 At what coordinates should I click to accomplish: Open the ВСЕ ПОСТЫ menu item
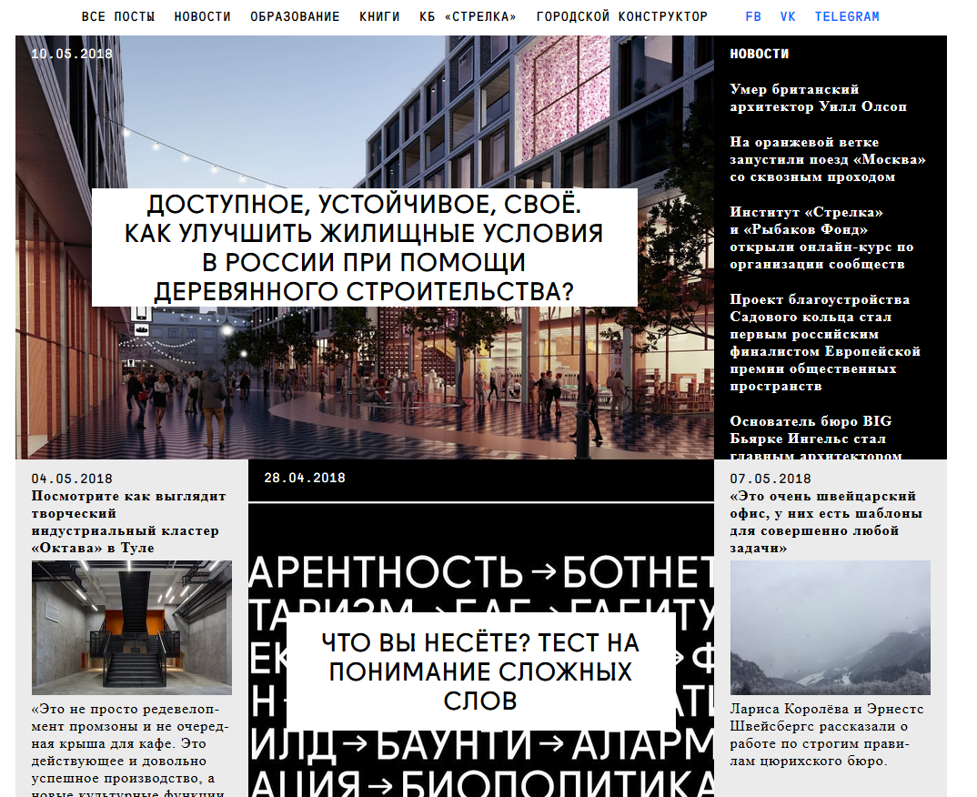click(x=118, y=16)
